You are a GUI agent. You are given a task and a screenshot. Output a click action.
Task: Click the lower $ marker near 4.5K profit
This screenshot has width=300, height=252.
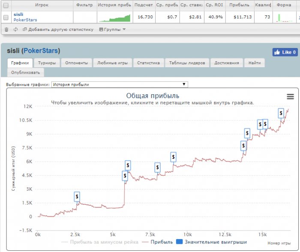coord(125,176)
